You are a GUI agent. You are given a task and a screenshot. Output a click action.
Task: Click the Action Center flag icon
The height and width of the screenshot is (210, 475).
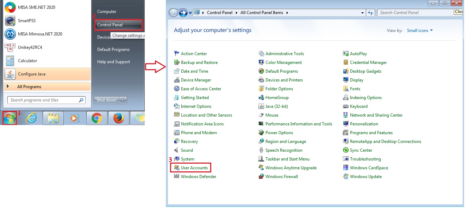tap(177, 54)
